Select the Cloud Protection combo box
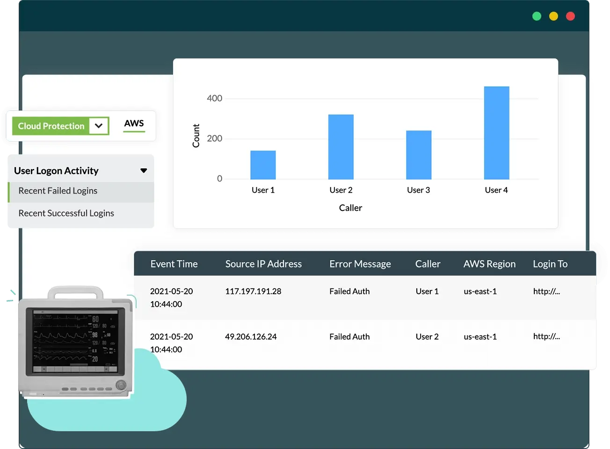Screen dimensions: 610x449 pyautogui.click(x=60, y=126)
